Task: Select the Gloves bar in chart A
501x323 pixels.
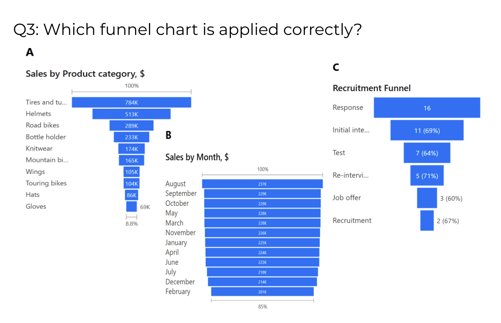Action: [x=131, y=206]
